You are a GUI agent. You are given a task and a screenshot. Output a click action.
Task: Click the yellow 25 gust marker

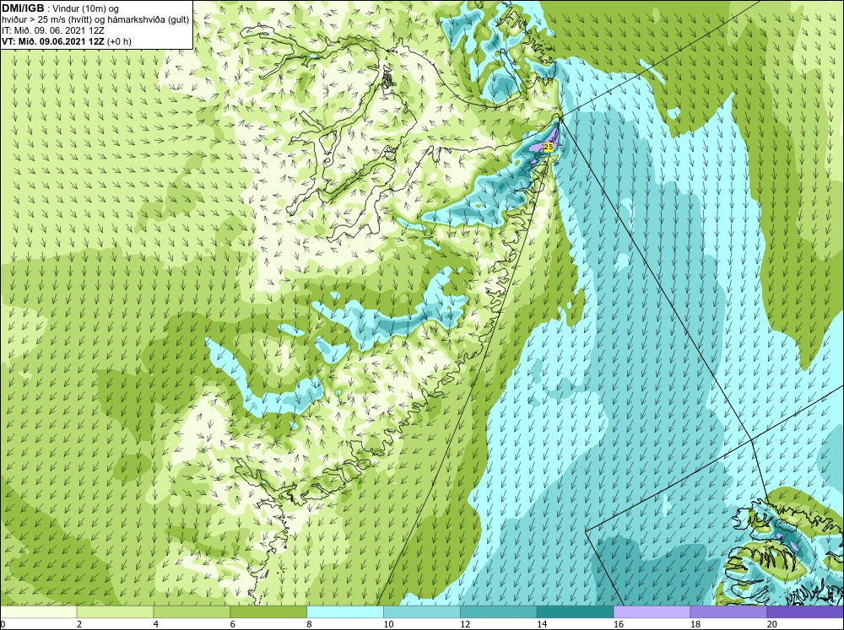[x=548, y=147]
